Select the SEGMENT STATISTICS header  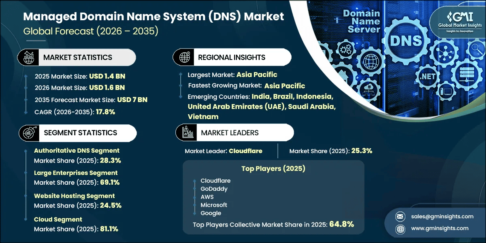pyautogui.click(x=80, y=132)
